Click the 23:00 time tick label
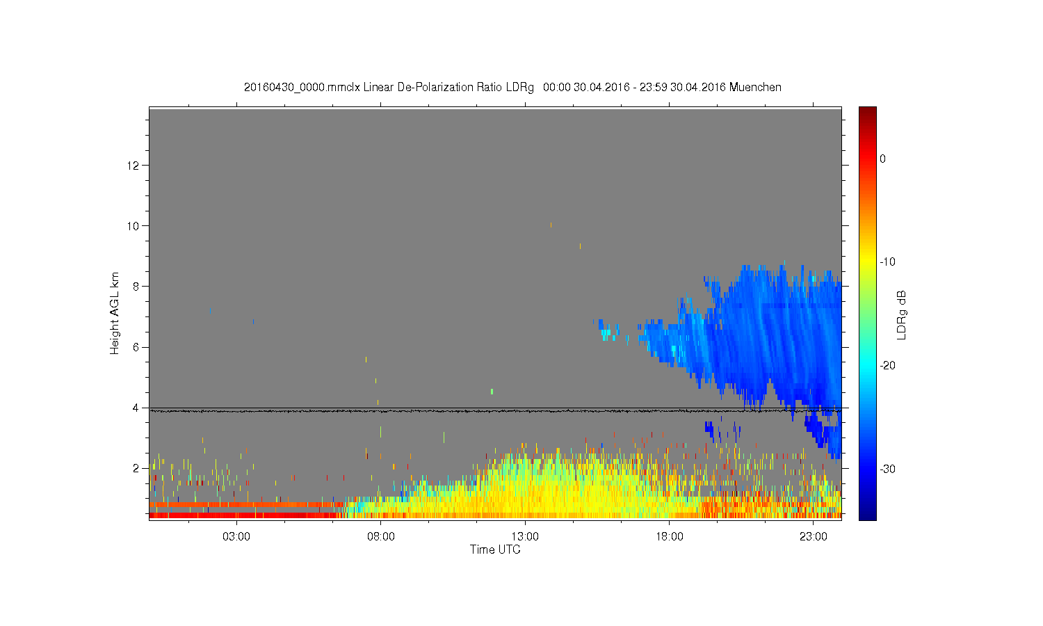 coord(814,537)
